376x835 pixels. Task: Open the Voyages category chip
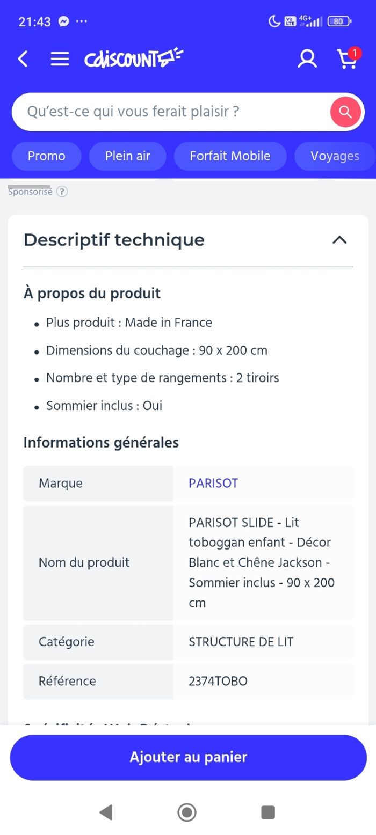[335, 156]
